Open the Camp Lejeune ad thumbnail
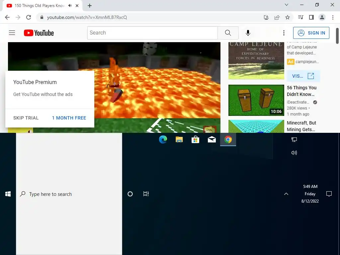This screenshot has height=255, width=340. (x=256, y=61)
